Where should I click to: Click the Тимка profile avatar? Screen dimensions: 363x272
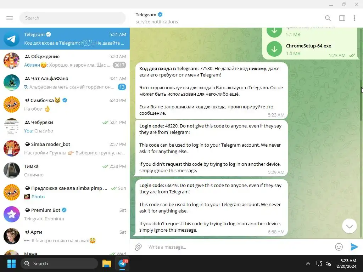(12, 170)
